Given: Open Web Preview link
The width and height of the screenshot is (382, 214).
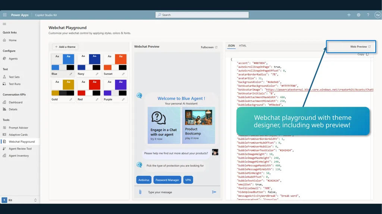Looking at the screenshot, I should [x=360, y=47].
